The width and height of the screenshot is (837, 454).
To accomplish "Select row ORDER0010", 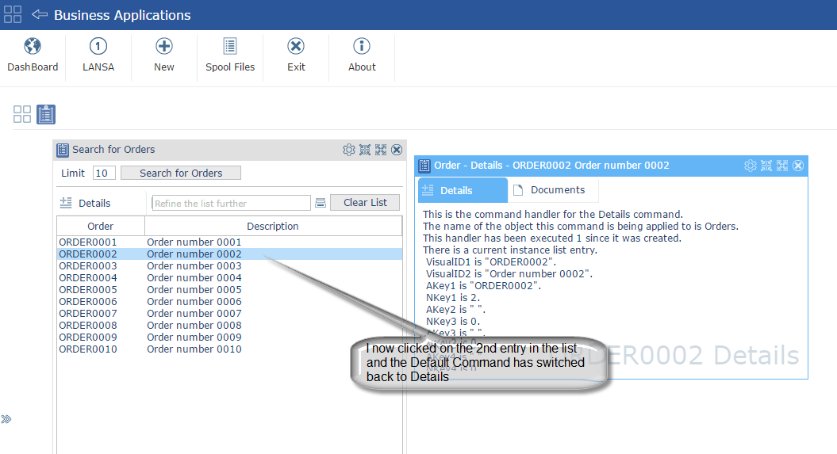I will [x=229, y=349].
